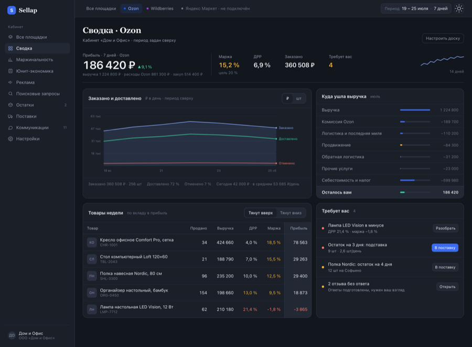The height and width of the screenshot is (347, 472).
Task: Go to Реклама section
Action: point(37,82)
